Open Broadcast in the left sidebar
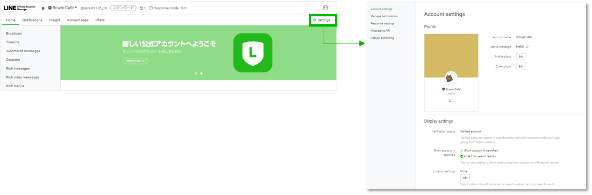592x195 pixels. click(x=14, y=33)
